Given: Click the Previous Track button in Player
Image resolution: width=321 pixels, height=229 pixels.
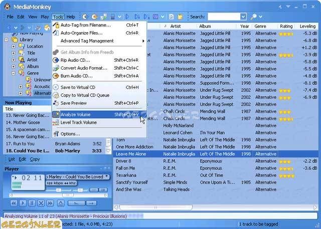Looking at the screenshot, I should click(14, 203).
